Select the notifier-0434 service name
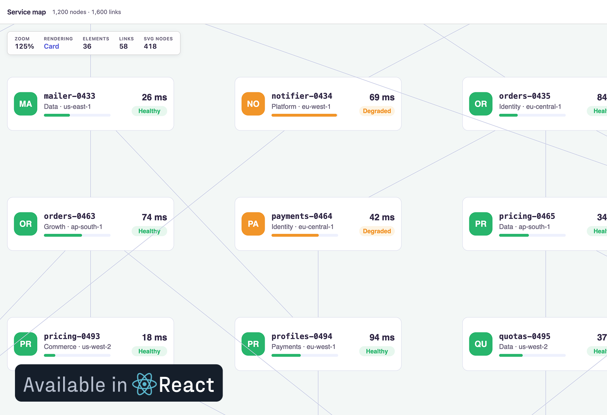This screenshot has height=415, width=607. pos(302,96)
